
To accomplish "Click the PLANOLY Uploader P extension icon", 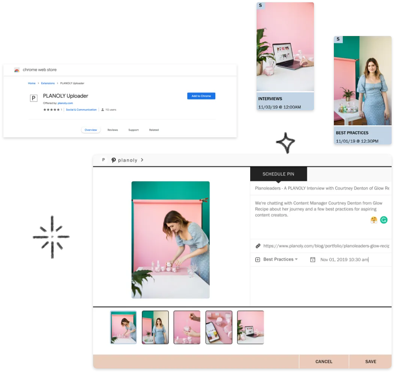I will coord(33,98).
